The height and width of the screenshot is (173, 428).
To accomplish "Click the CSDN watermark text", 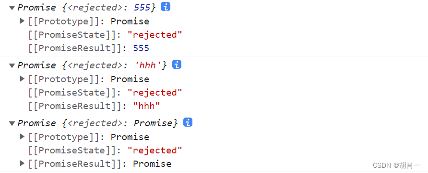I will click(397, 165).
